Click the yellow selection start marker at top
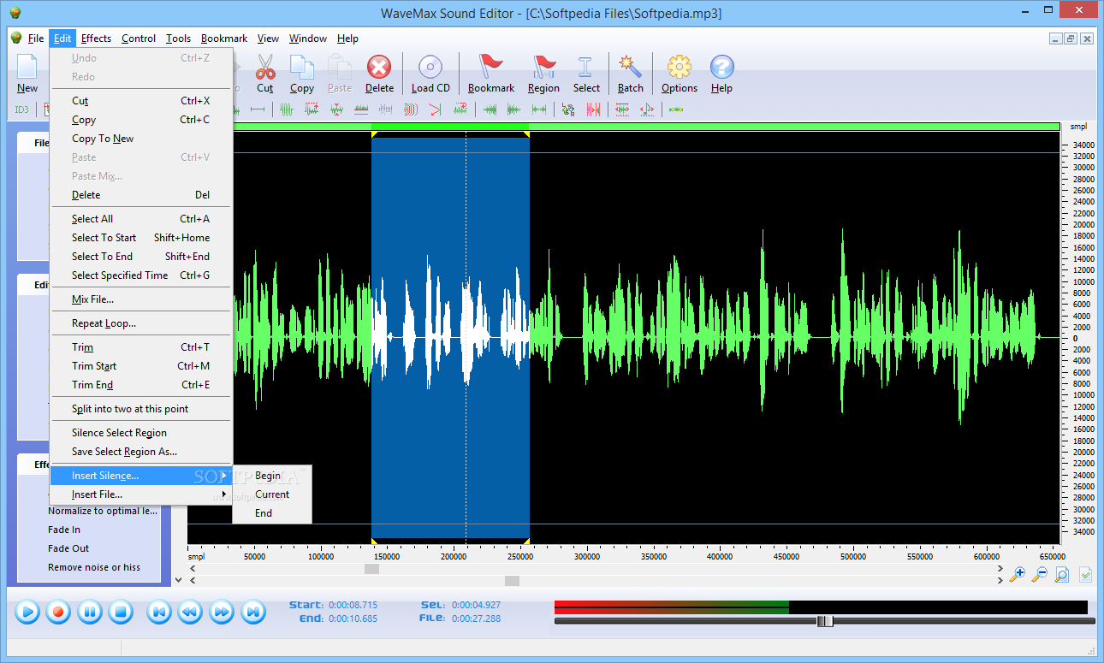This screenshot has width=1104, height=663. point(374,134)
